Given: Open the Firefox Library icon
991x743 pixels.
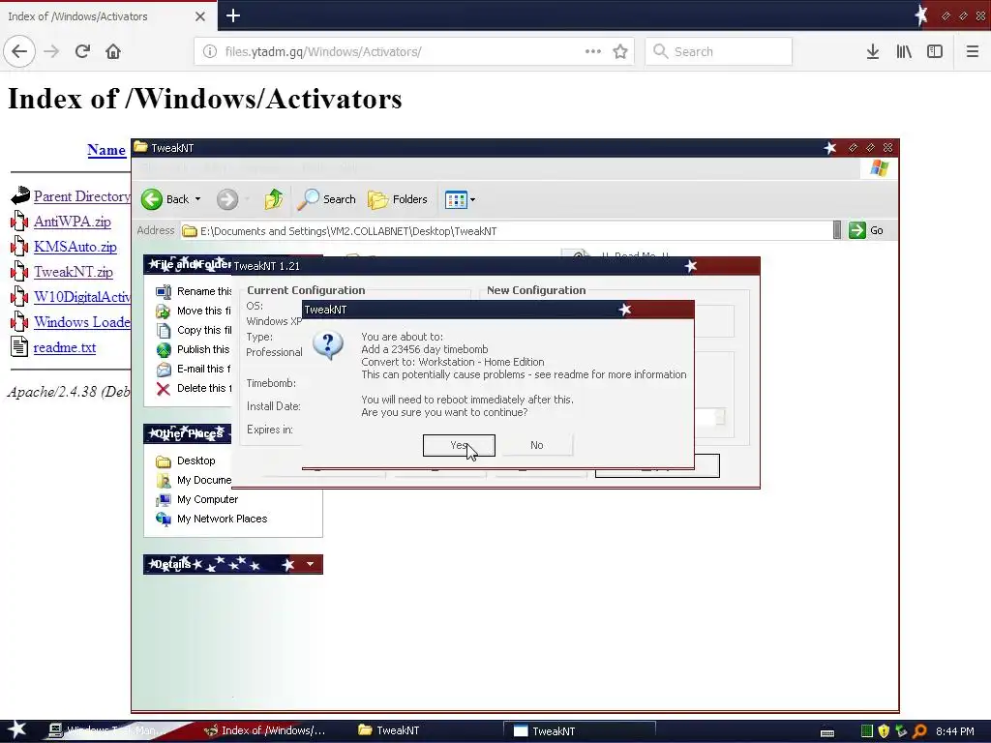Looking at the screenshot, I should [x=904, y=52].
